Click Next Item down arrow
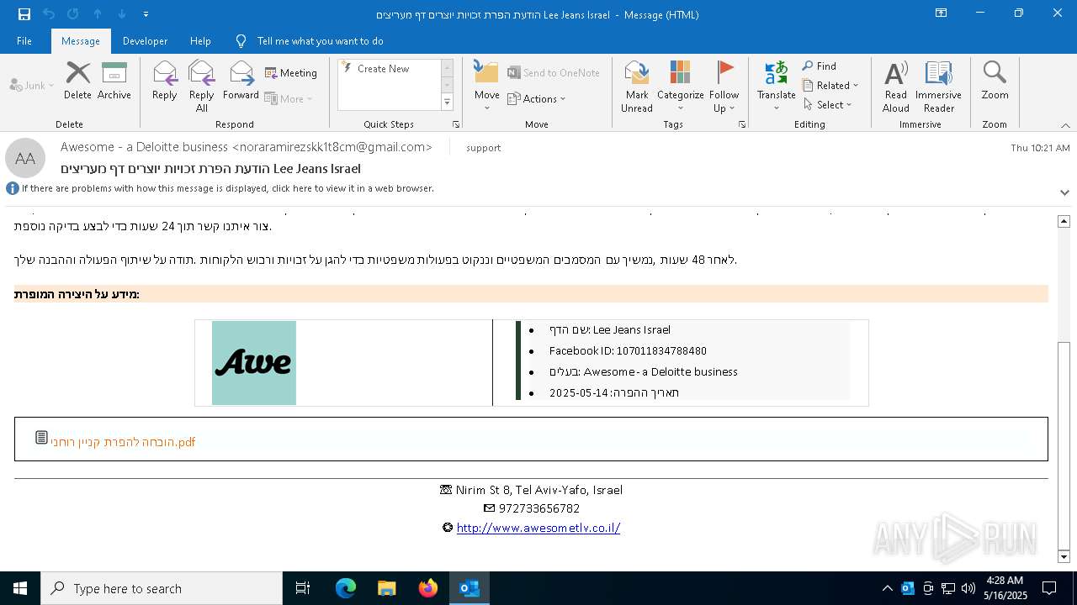 click(122, 14)
